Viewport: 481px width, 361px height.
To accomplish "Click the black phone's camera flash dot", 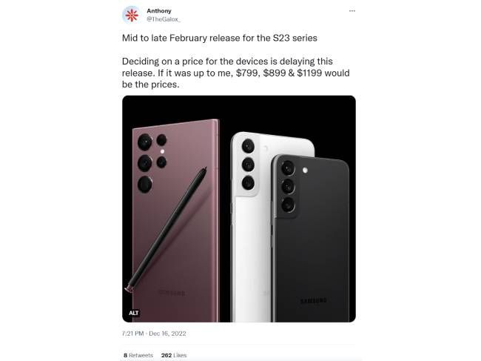I will pyautogui.click(x=305, y=170).
